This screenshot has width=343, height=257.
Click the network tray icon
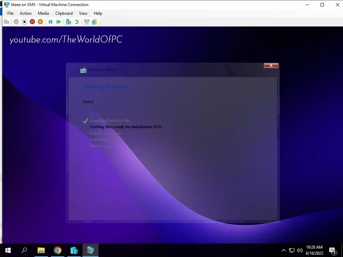coord(292,250)
